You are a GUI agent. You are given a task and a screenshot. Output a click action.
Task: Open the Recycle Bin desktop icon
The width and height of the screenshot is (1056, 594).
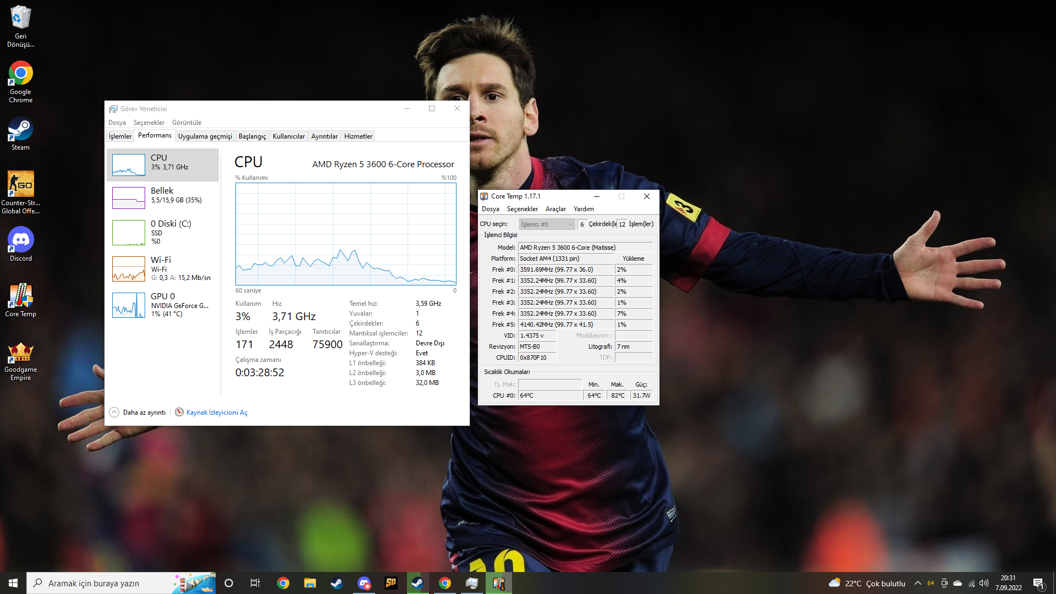pos(20,26)
